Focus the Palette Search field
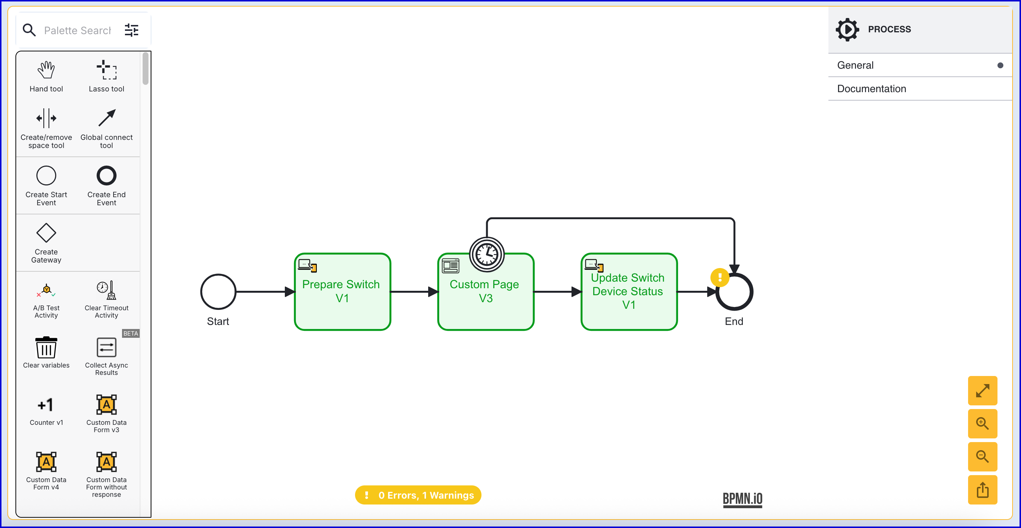Screen dimensions: 1021x528 (77, 30)
